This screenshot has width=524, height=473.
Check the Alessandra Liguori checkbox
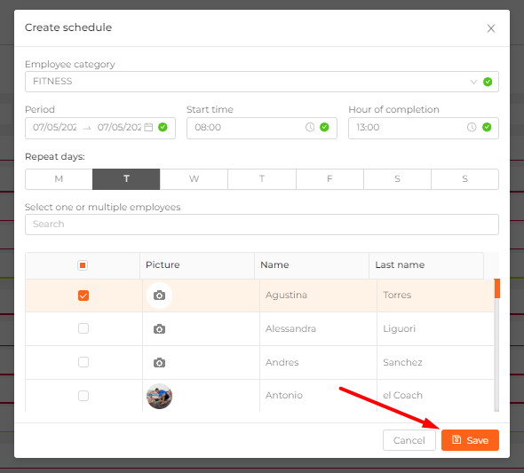tap(83, 328)
